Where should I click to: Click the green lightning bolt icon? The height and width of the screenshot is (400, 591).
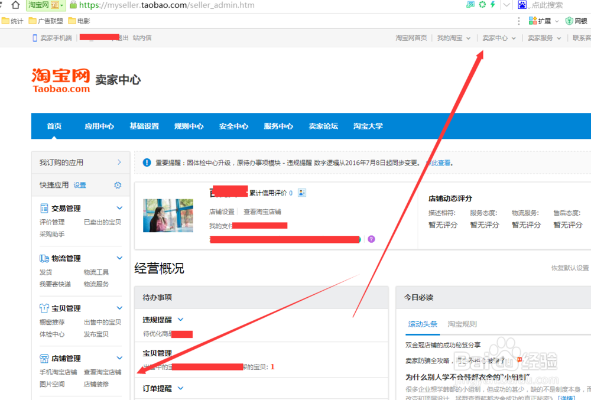point(493,5)
